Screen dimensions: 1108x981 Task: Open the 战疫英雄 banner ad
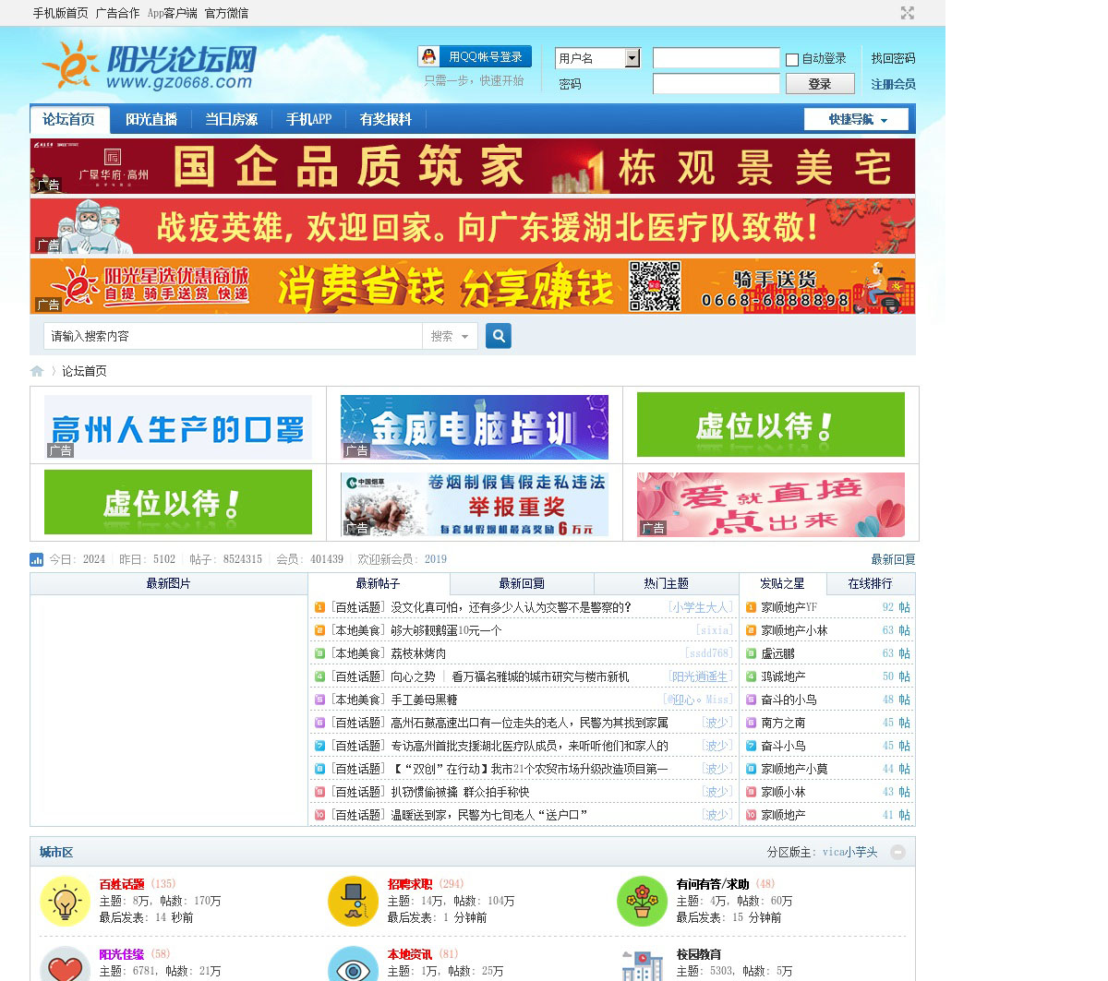tap(473, 226)
